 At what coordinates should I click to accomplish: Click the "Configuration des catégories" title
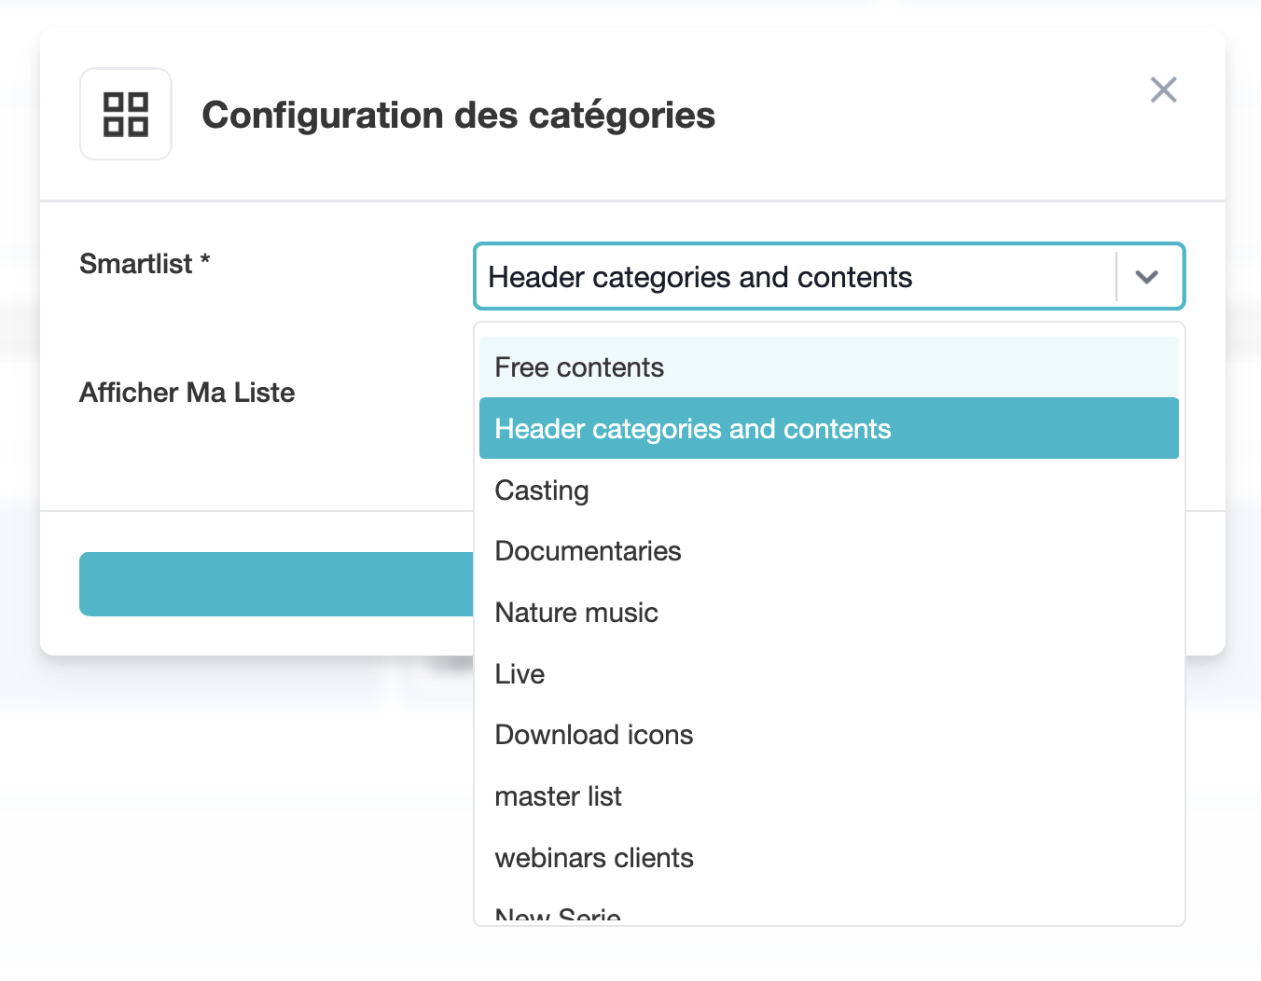(x=459, y=116)
